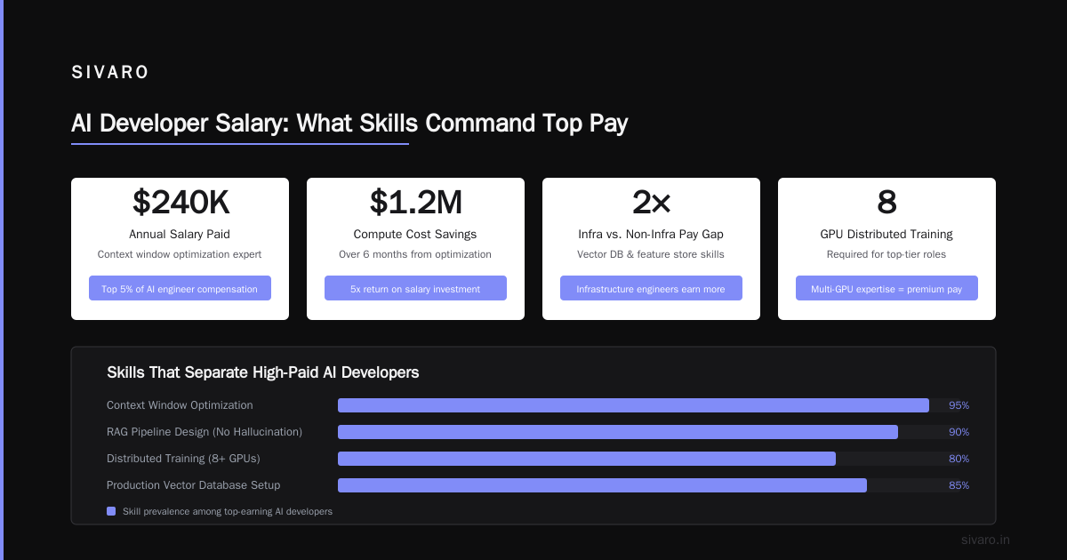Click the Top 5% of AI engineer compensation badge
The image size is (1067, 560).
(x=180, y=288)
